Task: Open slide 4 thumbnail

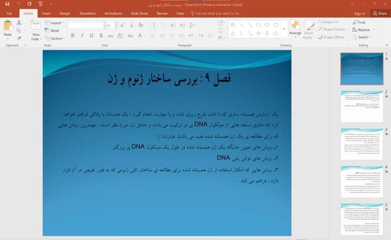Action: (362, 182)
